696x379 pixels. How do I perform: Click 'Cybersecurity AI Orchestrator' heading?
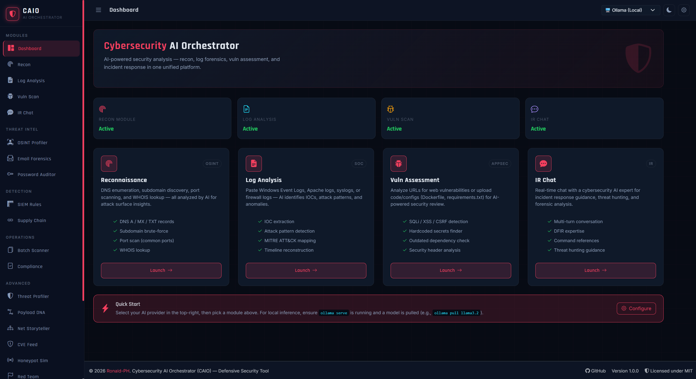(x=171, y=45)
